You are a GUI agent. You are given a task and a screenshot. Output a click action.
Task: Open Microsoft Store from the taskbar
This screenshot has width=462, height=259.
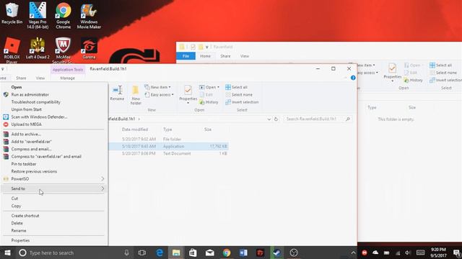(x=193, y=253)
